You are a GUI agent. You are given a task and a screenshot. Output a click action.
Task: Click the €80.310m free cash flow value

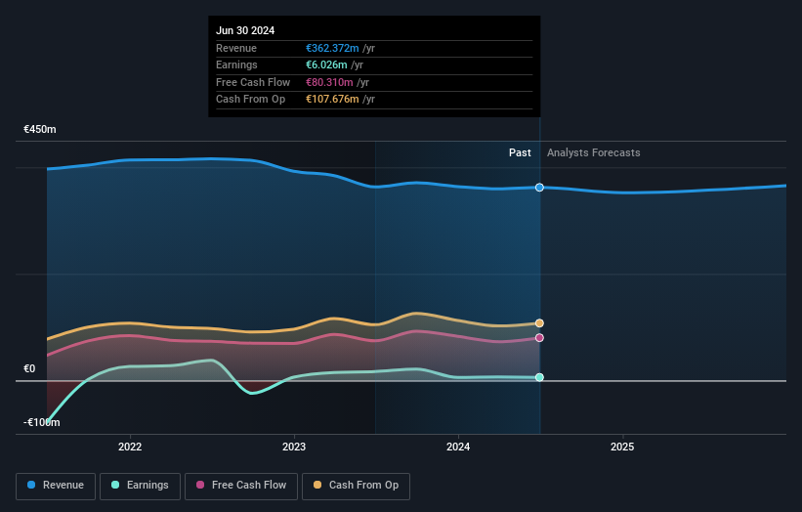pos(329,82)
